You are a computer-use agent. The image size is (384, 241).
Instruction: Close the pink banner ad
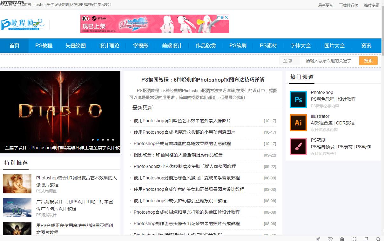point(226,17)
